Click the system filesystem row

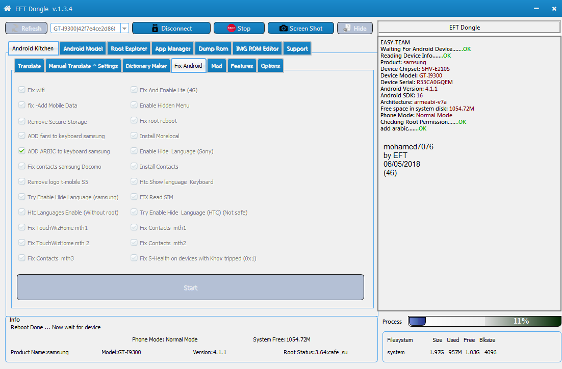[442, 352]
